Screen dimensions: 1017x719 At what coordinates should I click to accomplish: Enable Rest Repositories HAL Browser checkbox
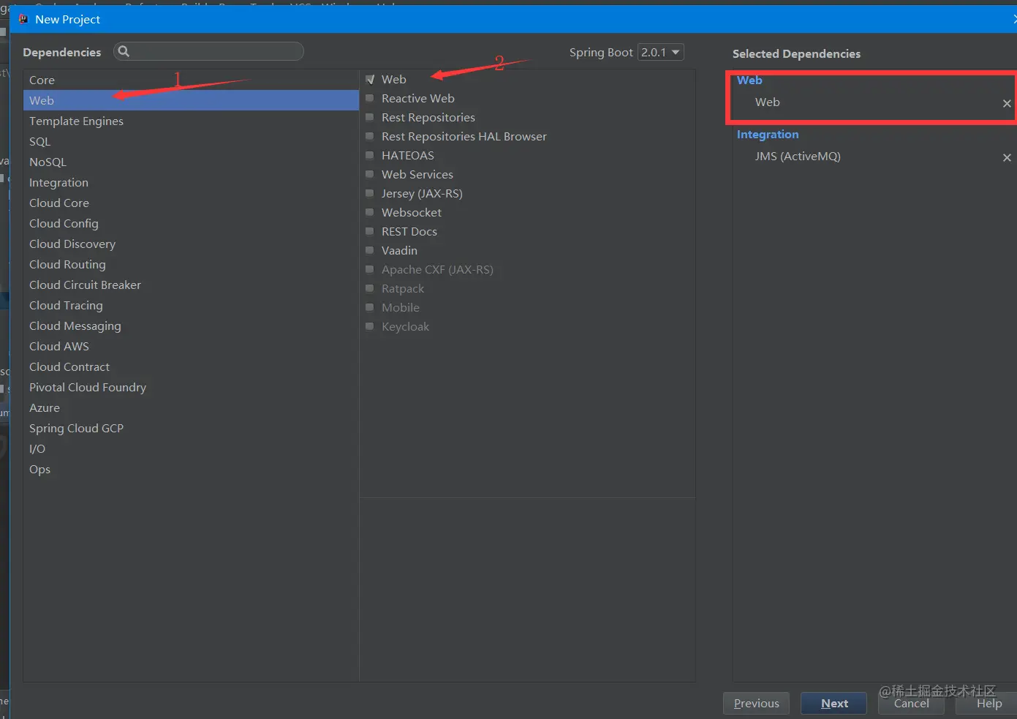tap(370, 136)
